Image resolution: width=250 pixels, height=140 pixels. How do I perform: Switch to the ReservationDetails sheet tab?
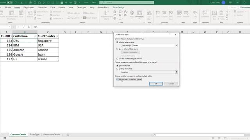(x=52, y=135)
